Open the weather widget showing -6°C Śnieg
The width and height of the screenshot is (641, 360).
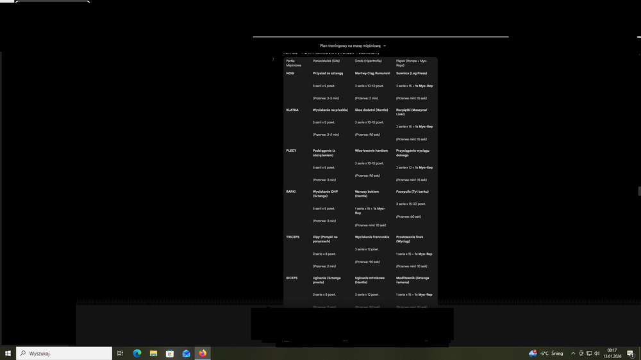(545, 353)
